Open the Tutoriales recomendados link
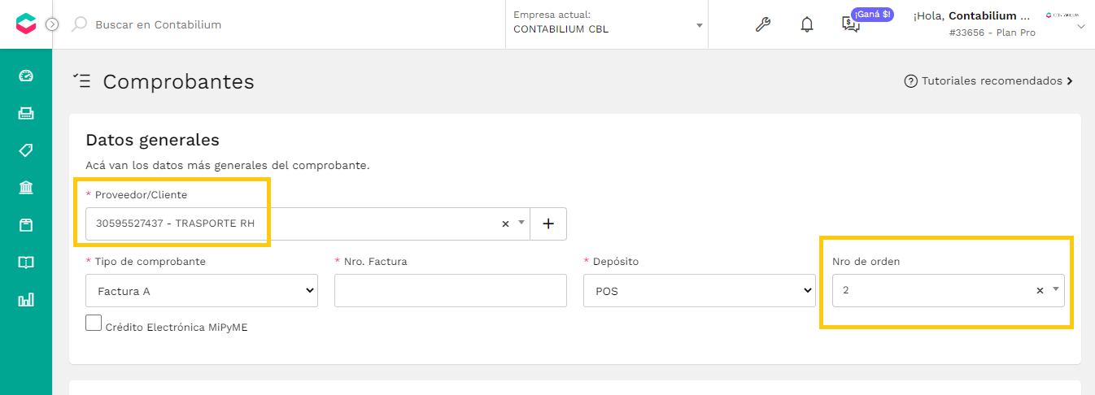Viewport: 1095px width, 395px height. coord(988,81)
